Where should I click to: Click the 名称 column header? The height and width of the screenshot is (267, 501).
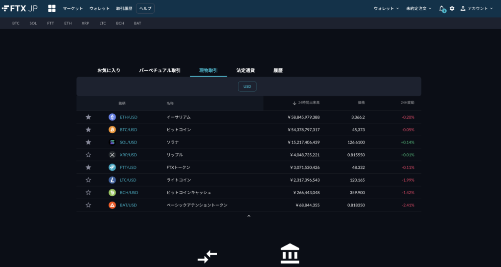coord(170,103)
